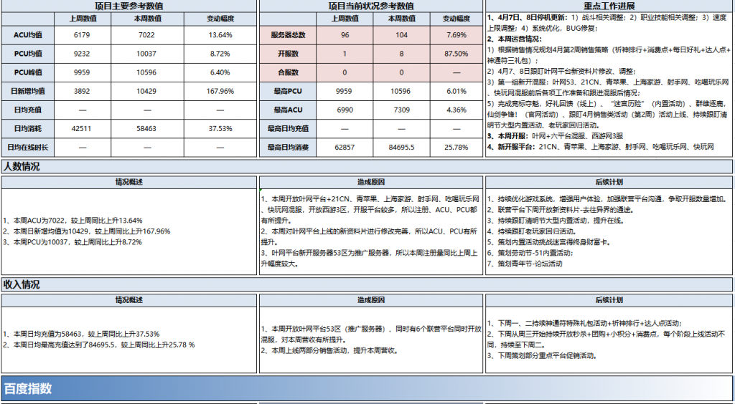Click 后续计划 header under 人数情况
The image size is (735, 404).
point(609,183)
